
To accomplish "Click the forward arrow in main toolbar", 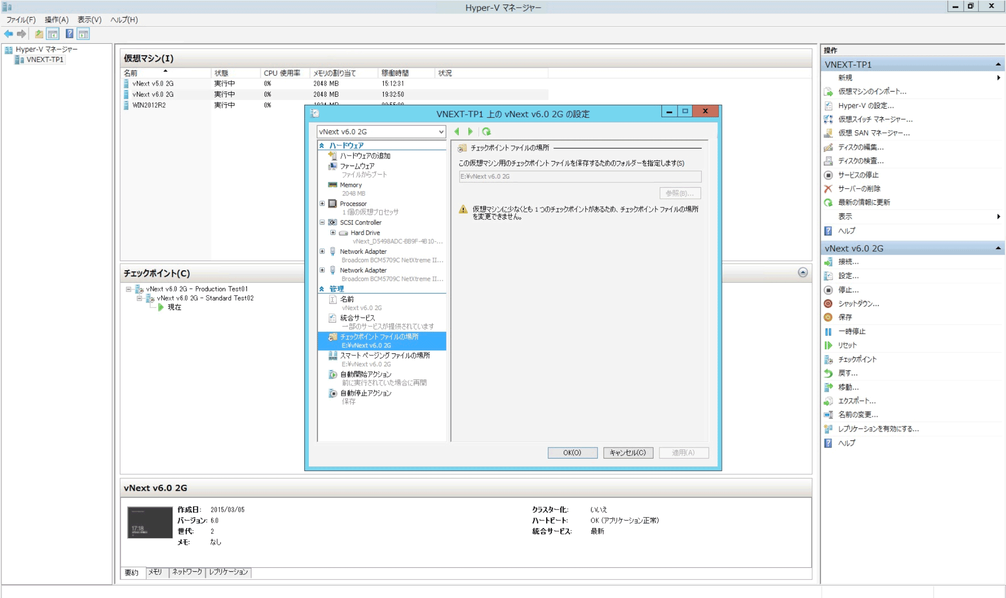I will (x=22, y=34).
